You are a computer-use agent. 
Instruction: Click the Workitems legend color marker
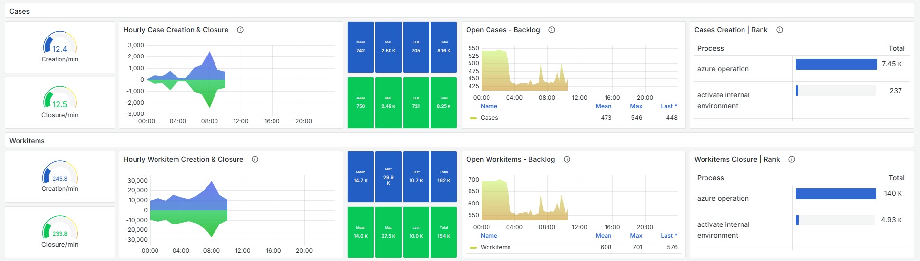pos(473,247)
